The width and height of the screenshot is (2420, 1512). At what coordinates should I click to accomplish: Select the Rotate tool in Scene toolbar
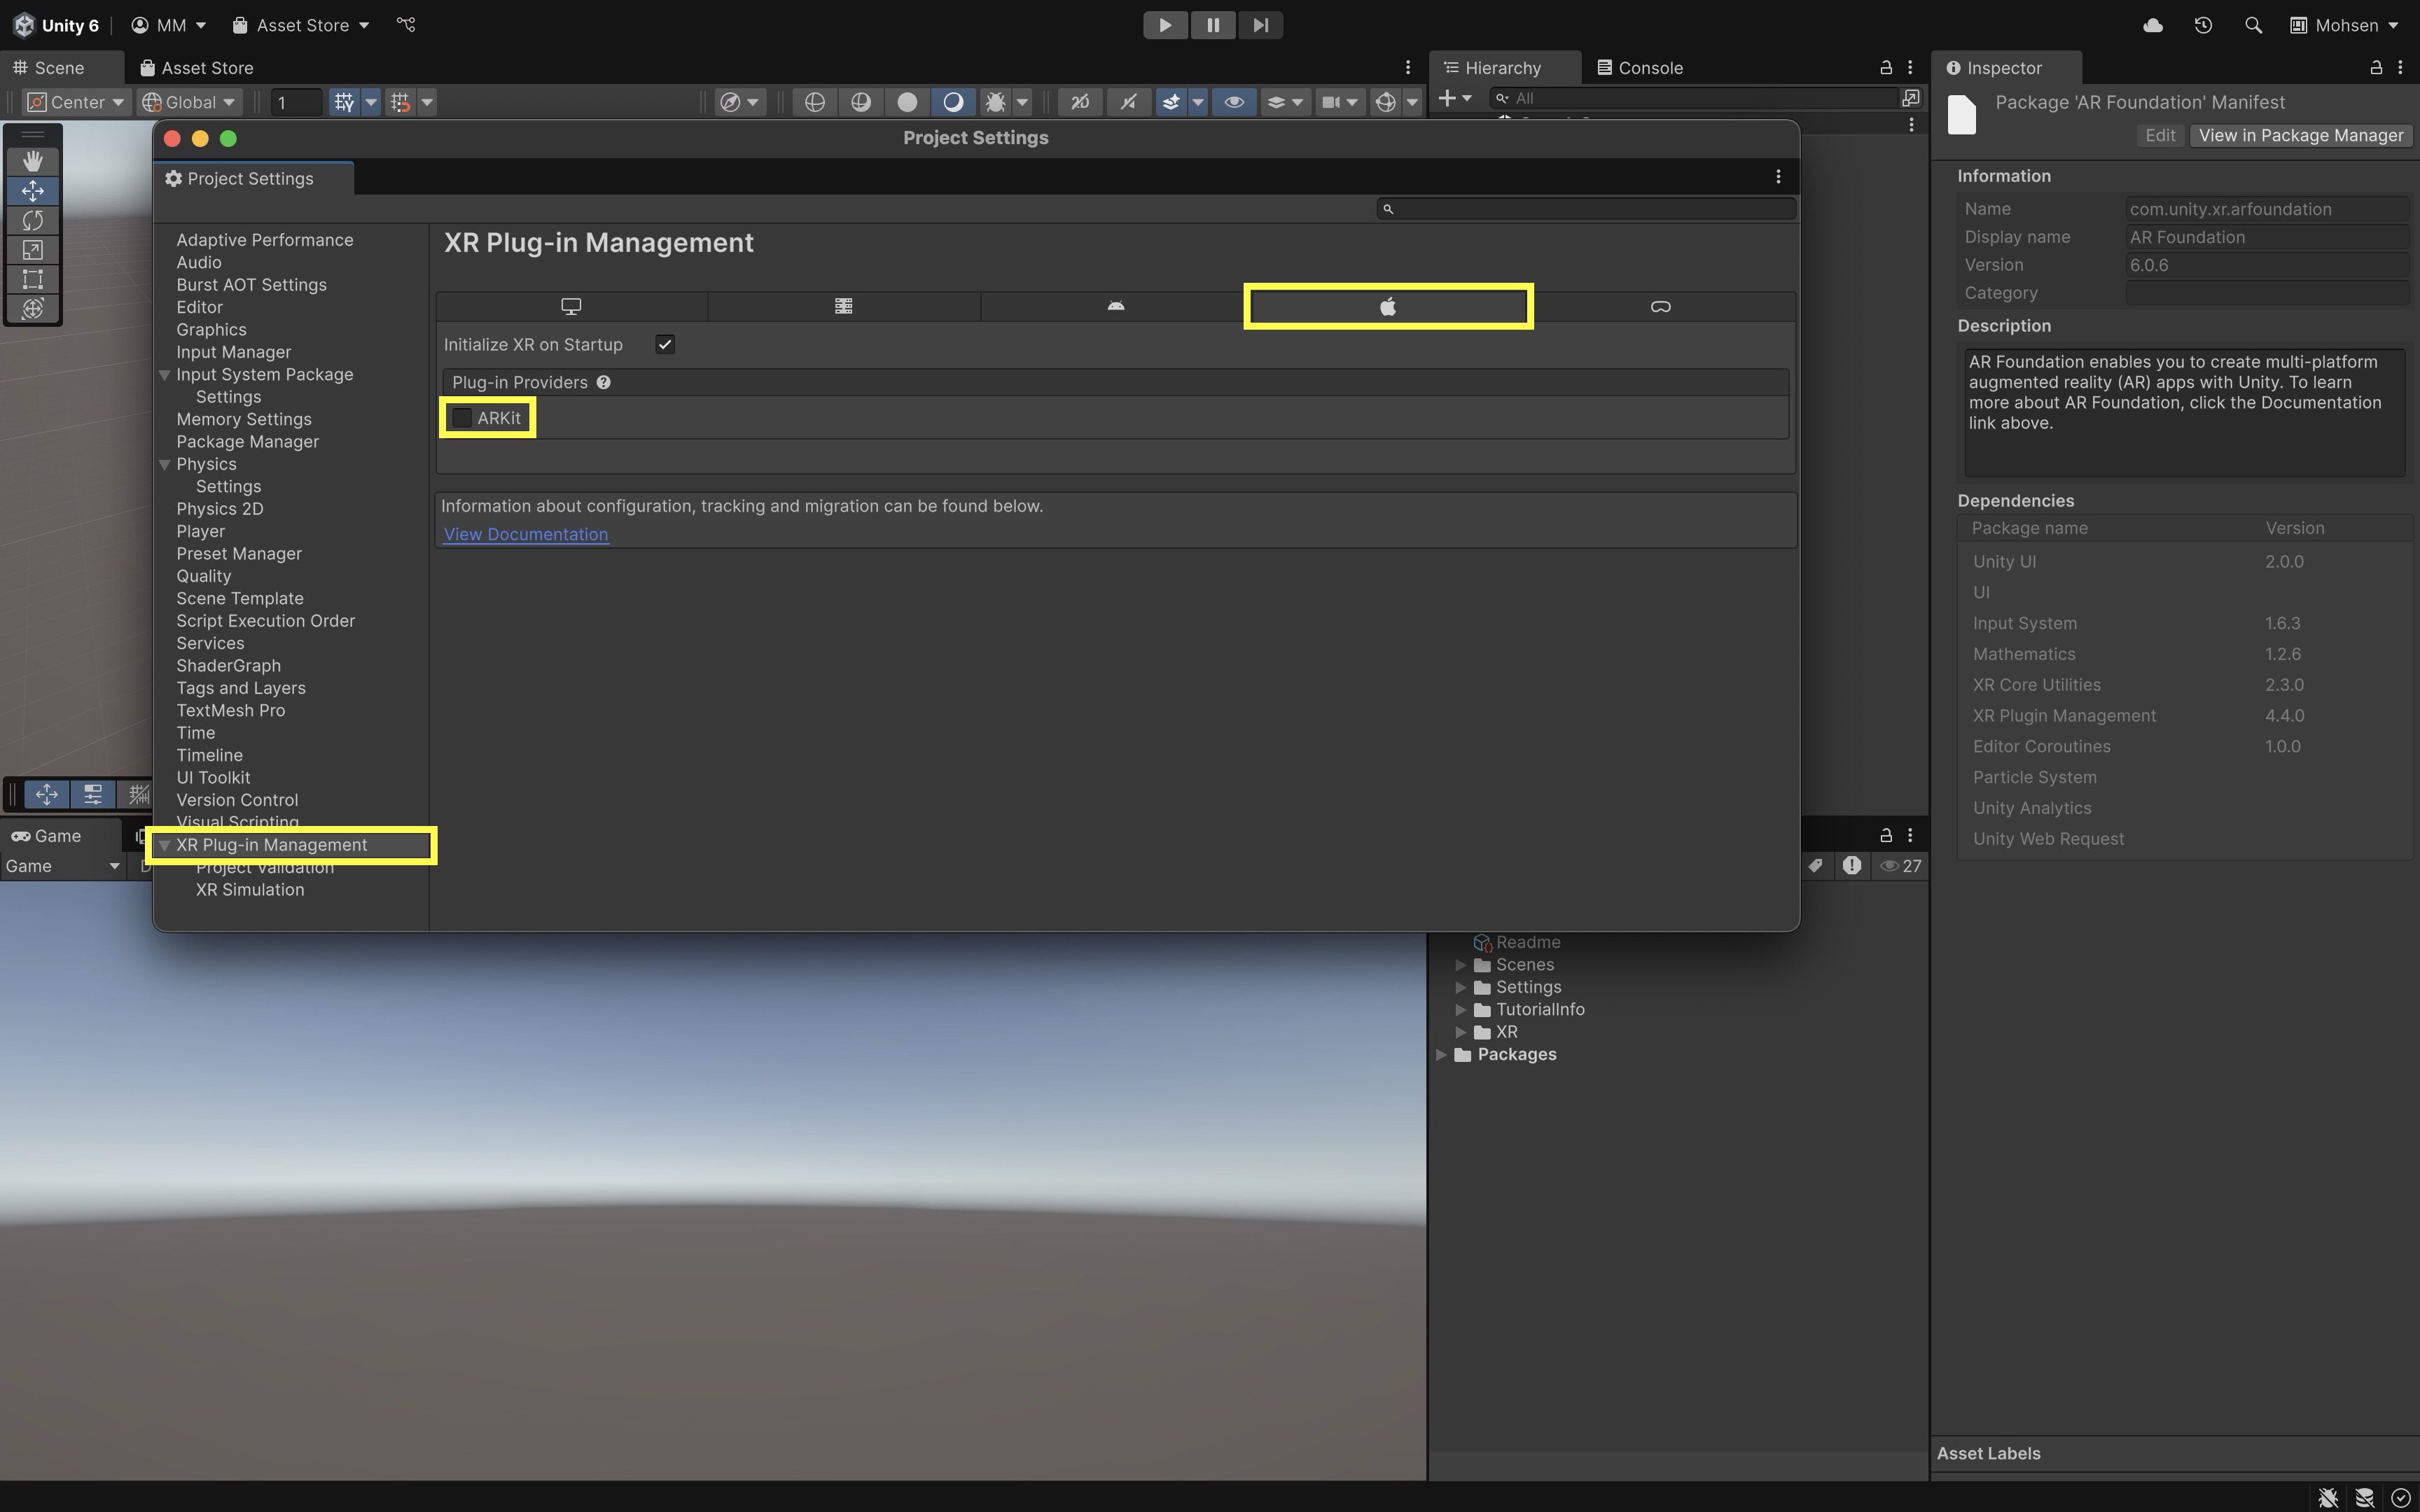pos(33,220)
